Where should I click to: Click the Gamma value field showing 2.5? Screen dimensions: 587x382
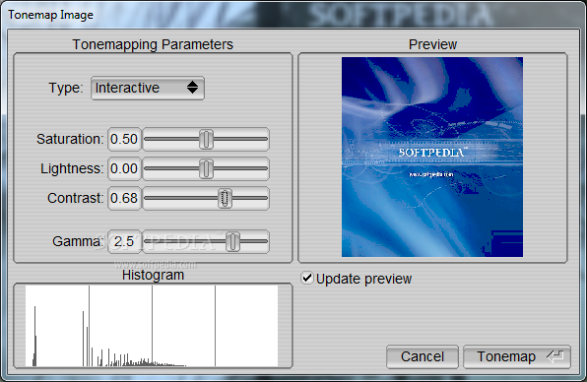click(x=124, y=241)
